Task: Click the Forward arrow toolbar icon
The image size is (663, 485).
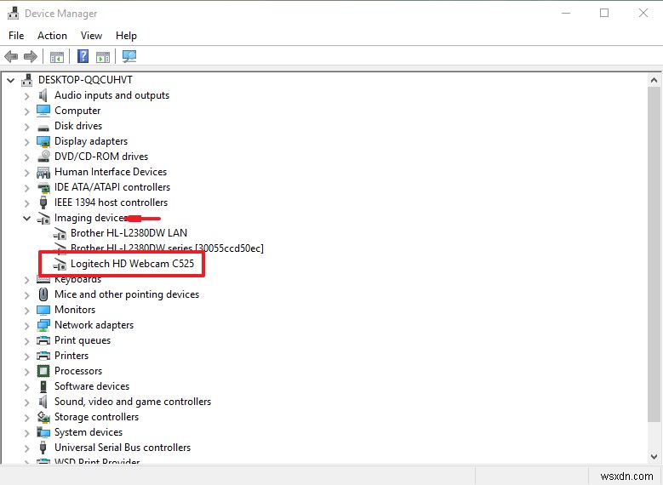Action: coord(31,56)
